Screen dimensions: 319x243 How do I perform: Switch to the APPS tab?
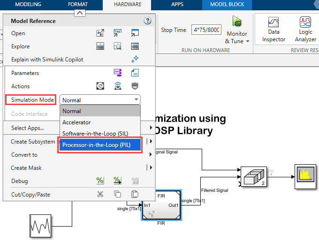[177, 4]
